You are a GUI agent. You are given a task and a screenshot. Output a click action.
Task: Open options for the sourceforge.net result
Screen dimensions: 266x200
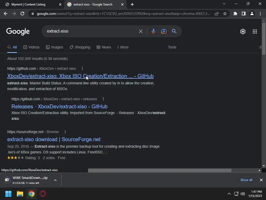(65, 132)
